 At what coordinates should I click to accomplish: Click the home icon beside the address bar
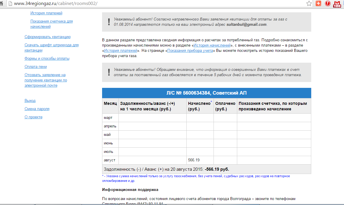pos(1,3)
